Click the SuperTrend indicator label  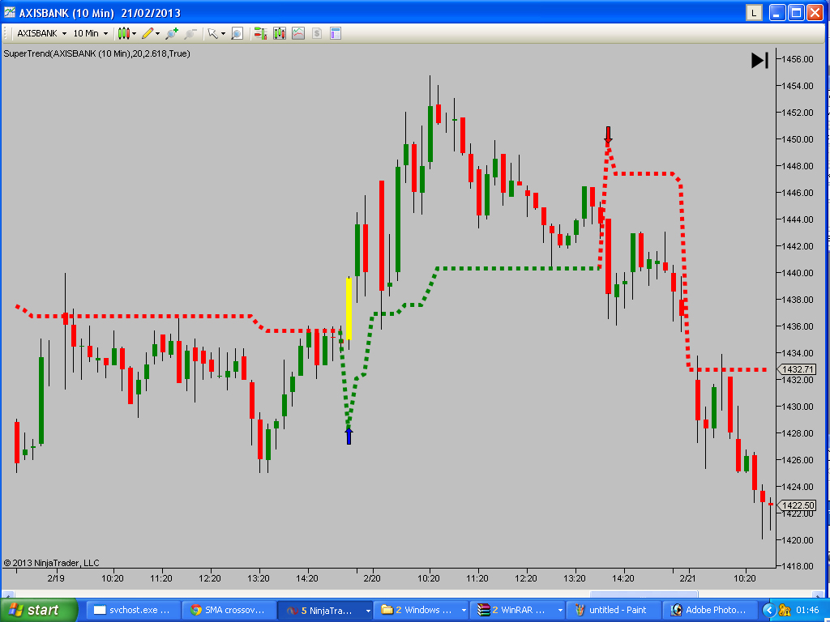coord(97,53)
